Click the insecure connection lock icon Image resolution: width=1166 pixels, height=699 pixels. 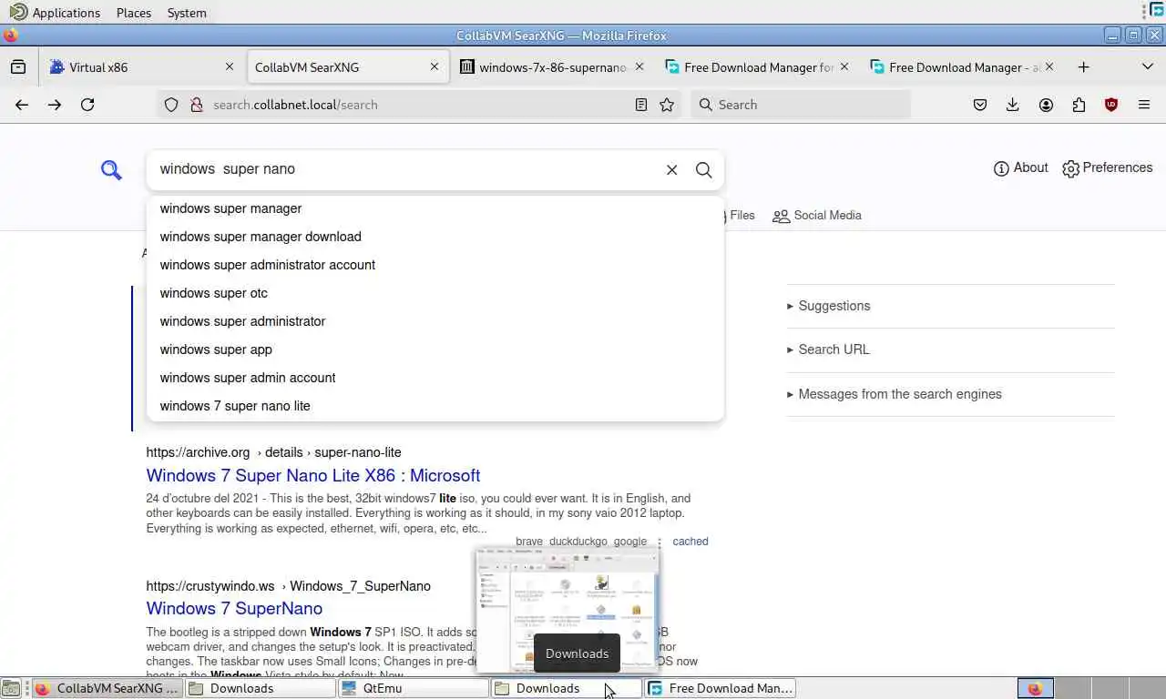[x=196, y=105]
